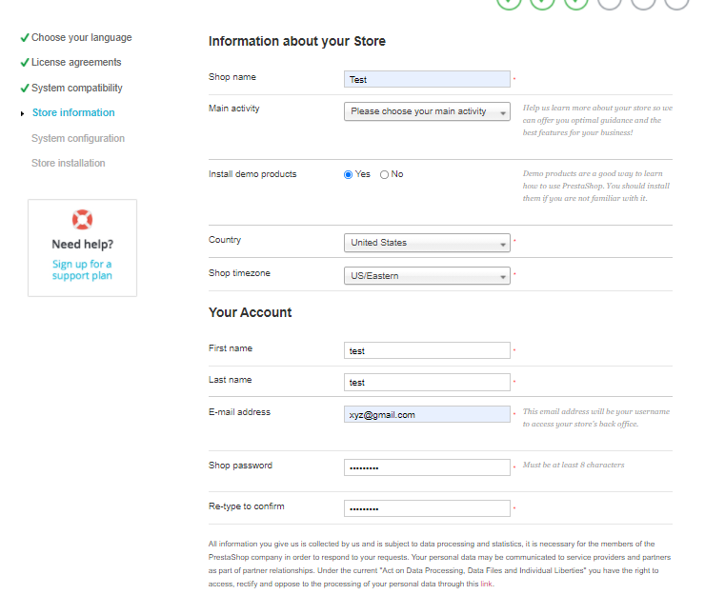Open the Shop timezone dropdown
The height and width of the screenshot is (595, 705).
(x=427, y=276)
